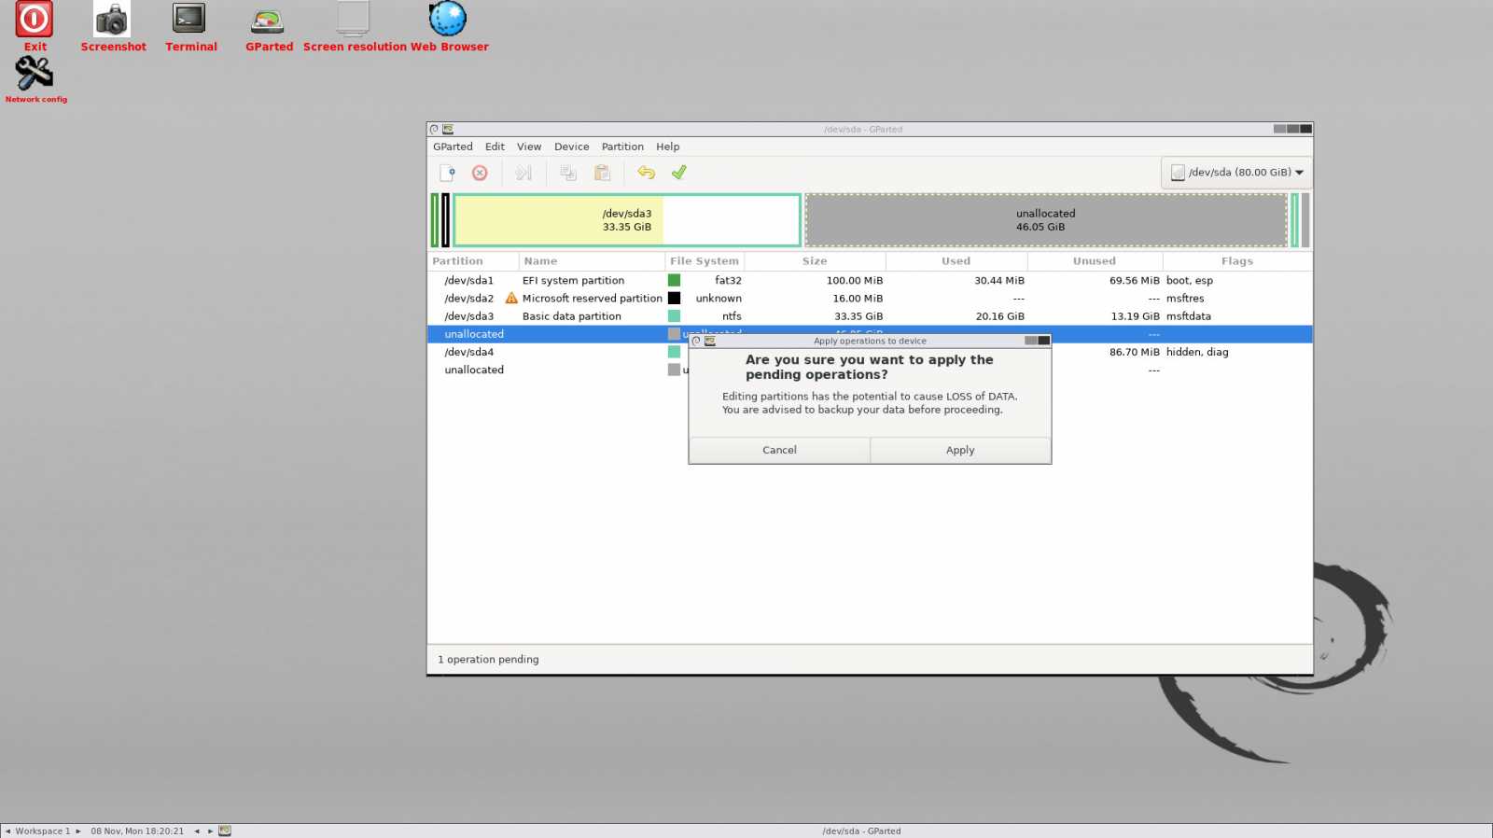1493x838 pixels.
Task: Cancel the pending operations dialog
Action: (779, 450)
